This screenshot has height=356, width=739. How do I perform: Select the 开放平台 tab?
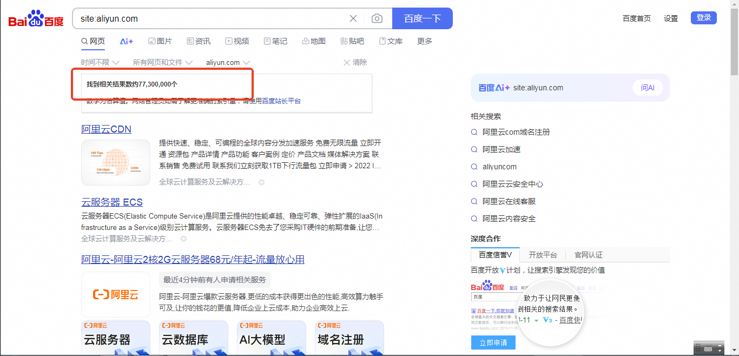543,255
